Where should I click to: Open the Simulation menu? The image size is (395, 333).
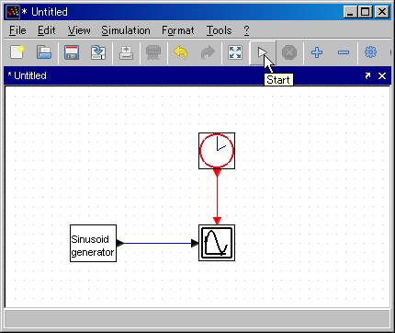[x=126, y=30]
